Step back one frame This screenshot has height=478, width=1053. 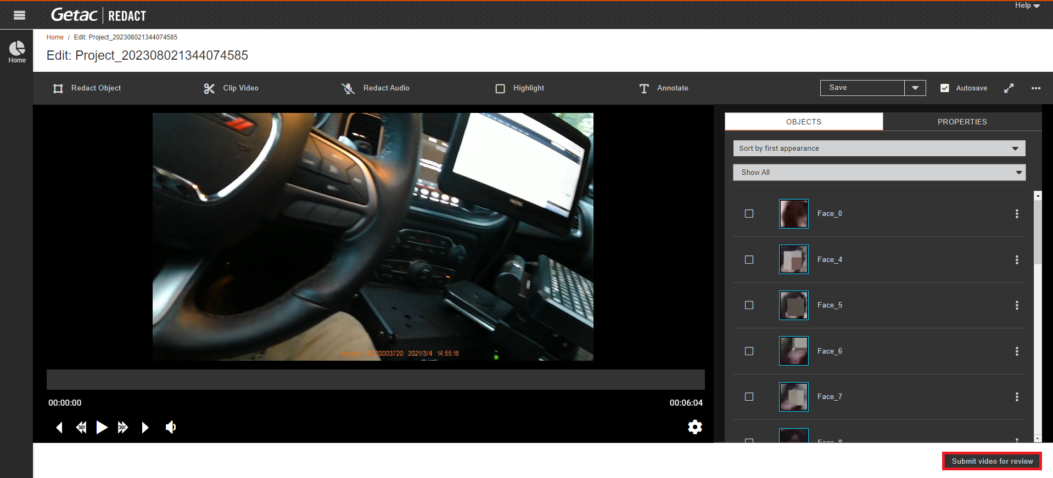point(59,428)
